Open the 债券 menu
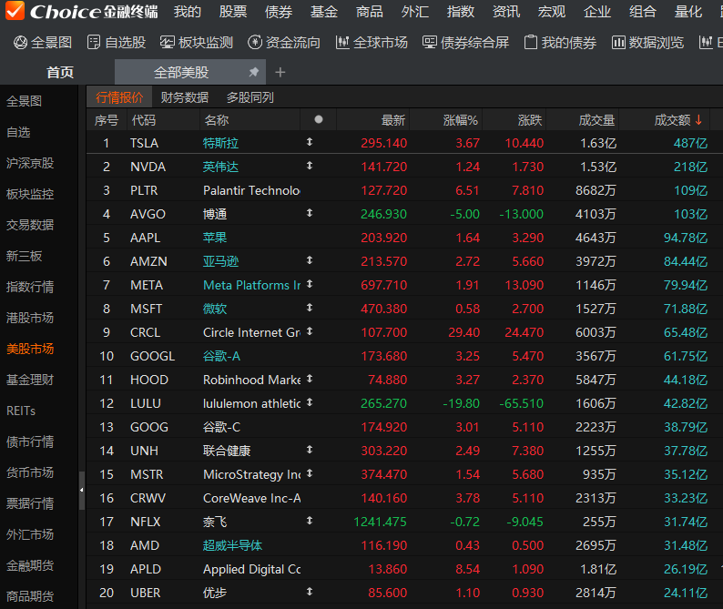This screenshot has width=723, height=609. click(279, 12)
